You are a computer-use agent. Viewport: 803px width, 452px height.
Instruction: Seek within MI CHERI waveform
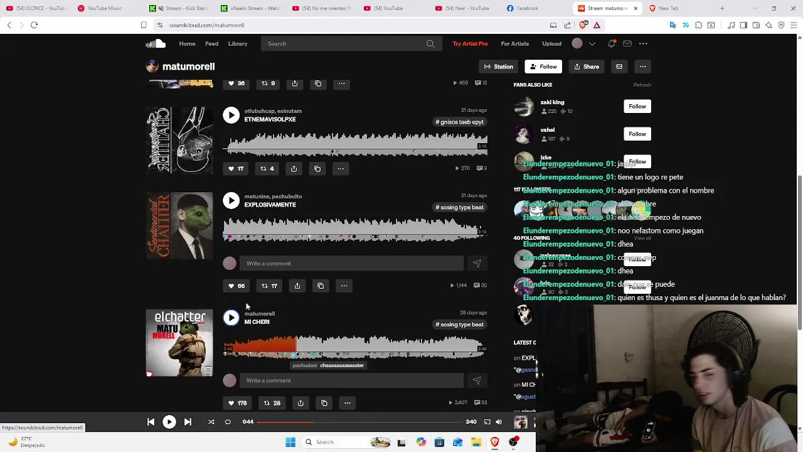(355, 347)
